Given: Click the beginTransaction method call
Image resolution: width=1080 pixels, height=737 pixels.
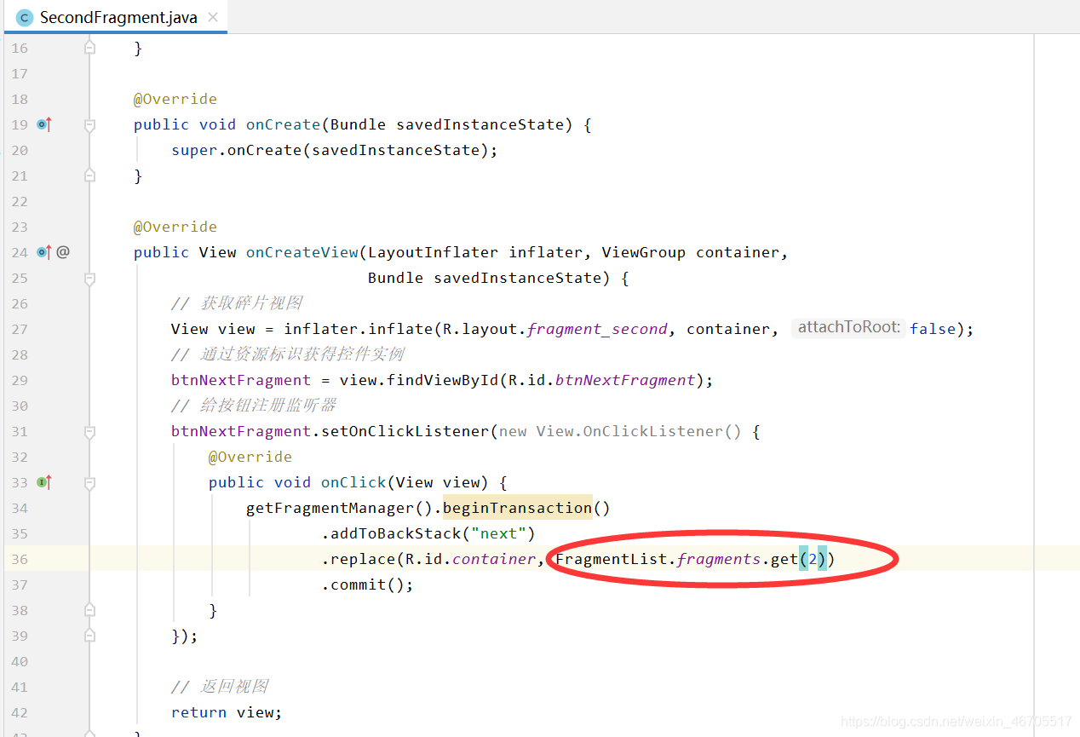Looking at the screenshot, I should pyautogui.click(x=517, y=508).
